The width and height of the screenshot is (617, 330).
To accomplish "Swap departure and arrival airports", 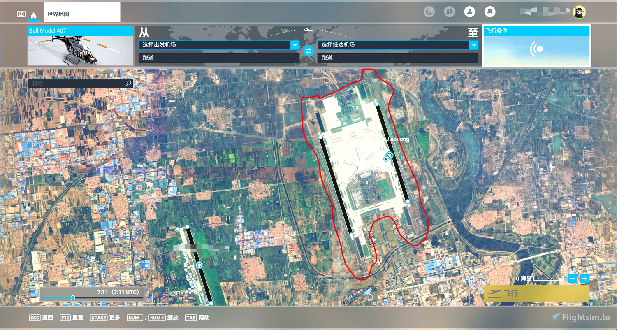I will pyautogui.click(x=308, y=51).
